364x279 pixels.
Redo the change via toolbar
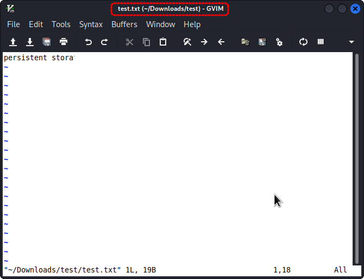coord(105,42)
